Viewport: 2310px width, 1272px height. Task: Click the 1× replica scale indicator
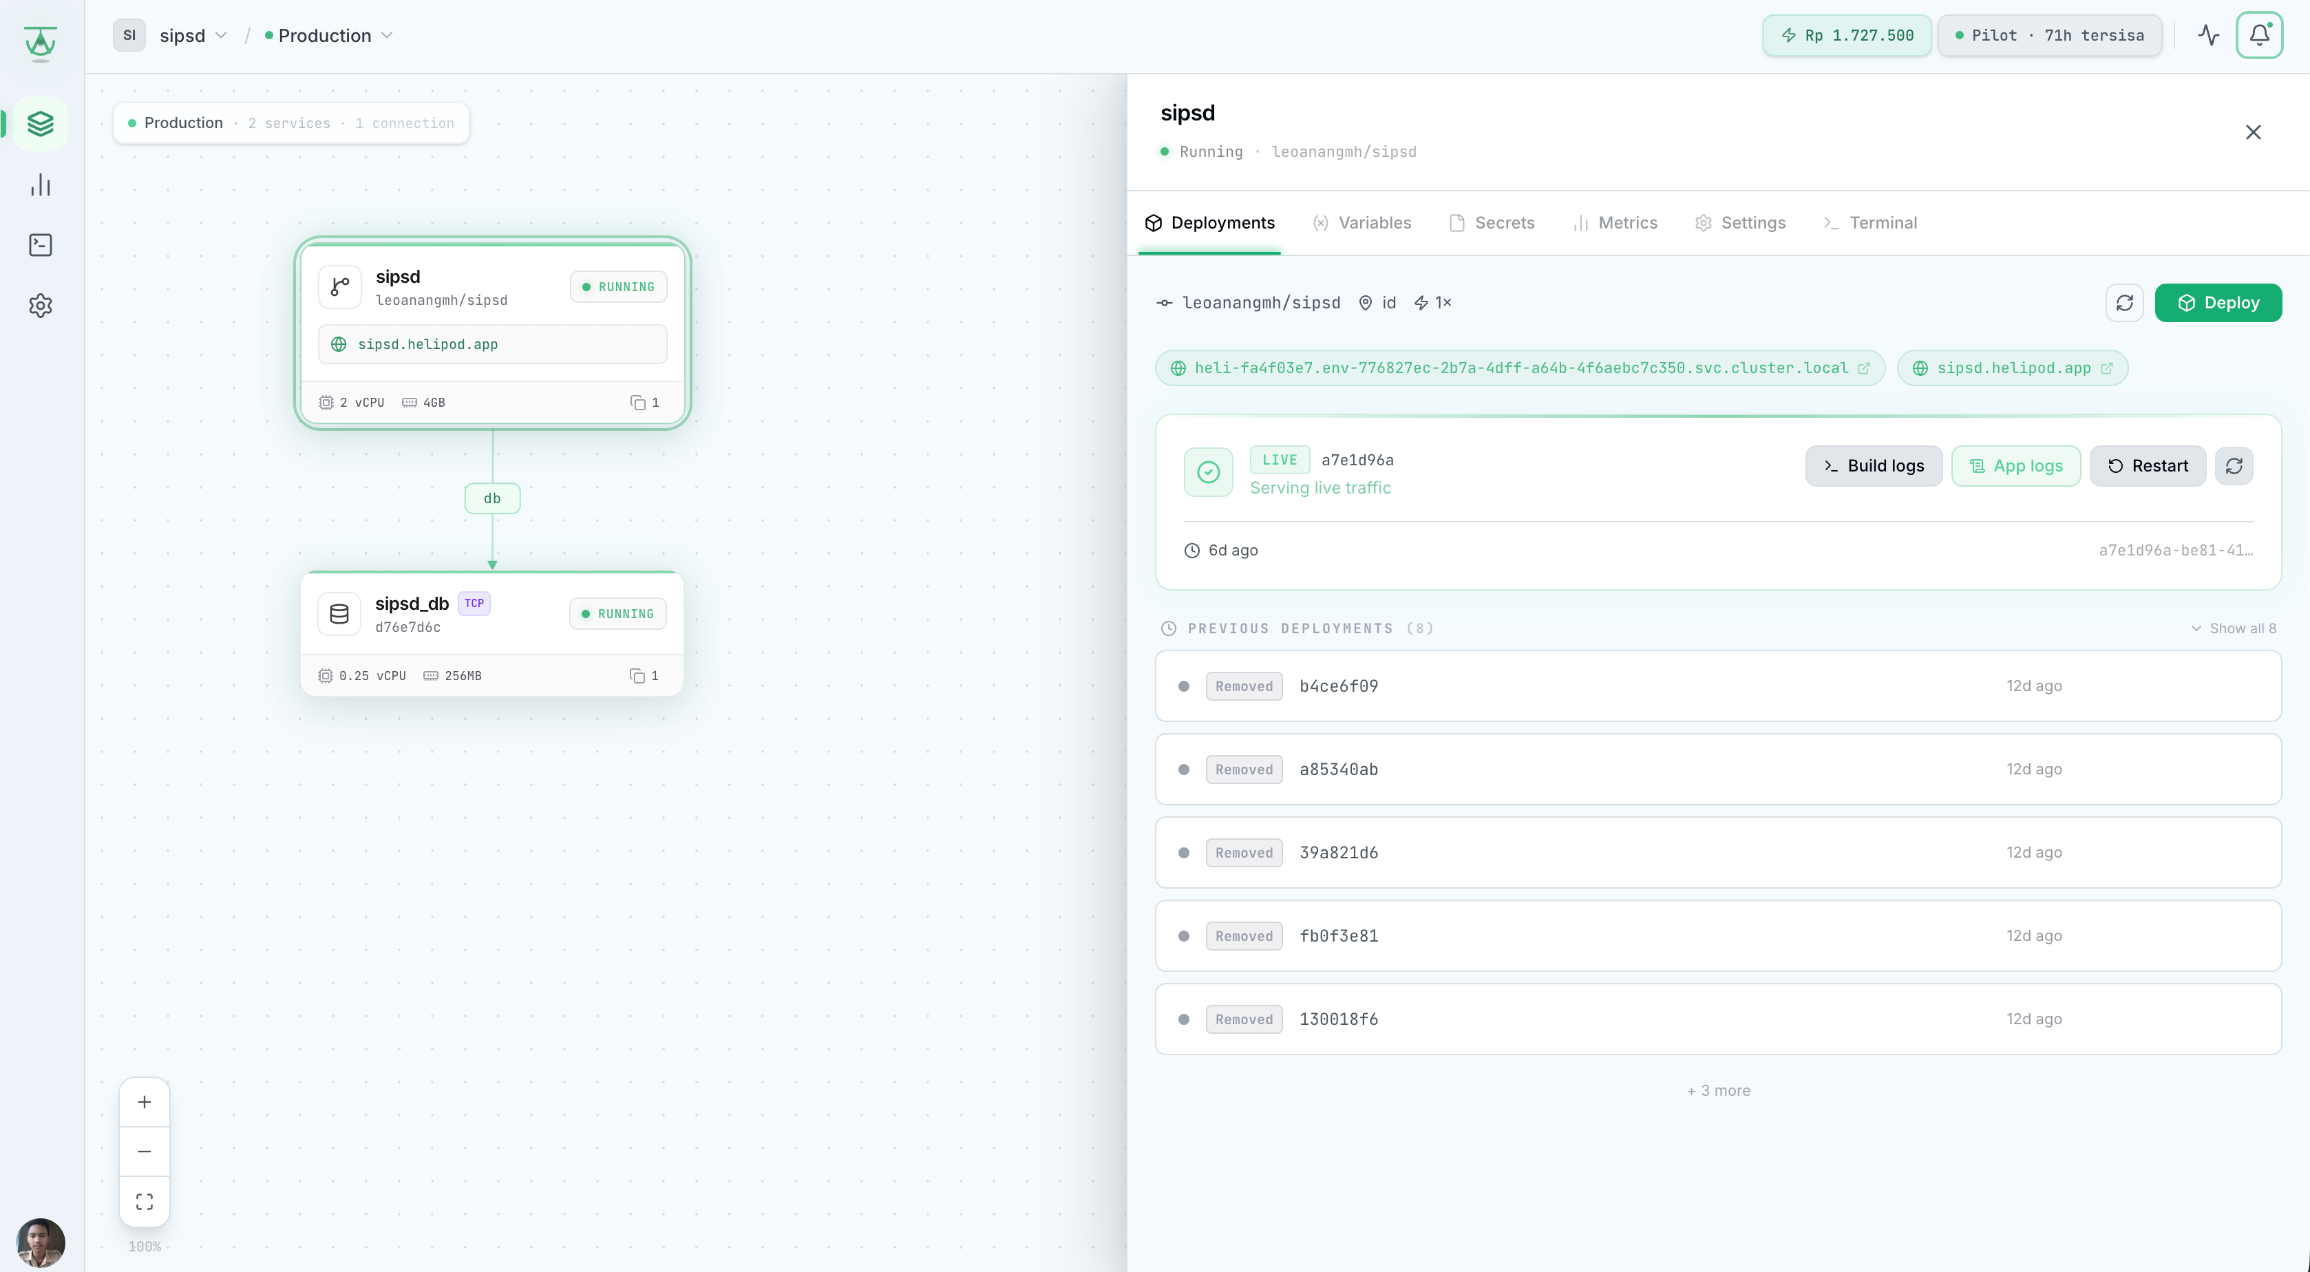click(1432, 303)
